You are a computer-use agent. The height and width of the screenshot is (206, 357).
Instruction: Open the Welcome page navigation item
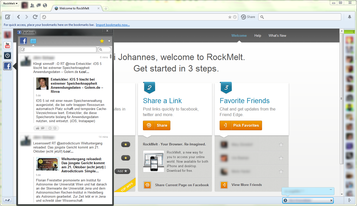coord(239,35)
